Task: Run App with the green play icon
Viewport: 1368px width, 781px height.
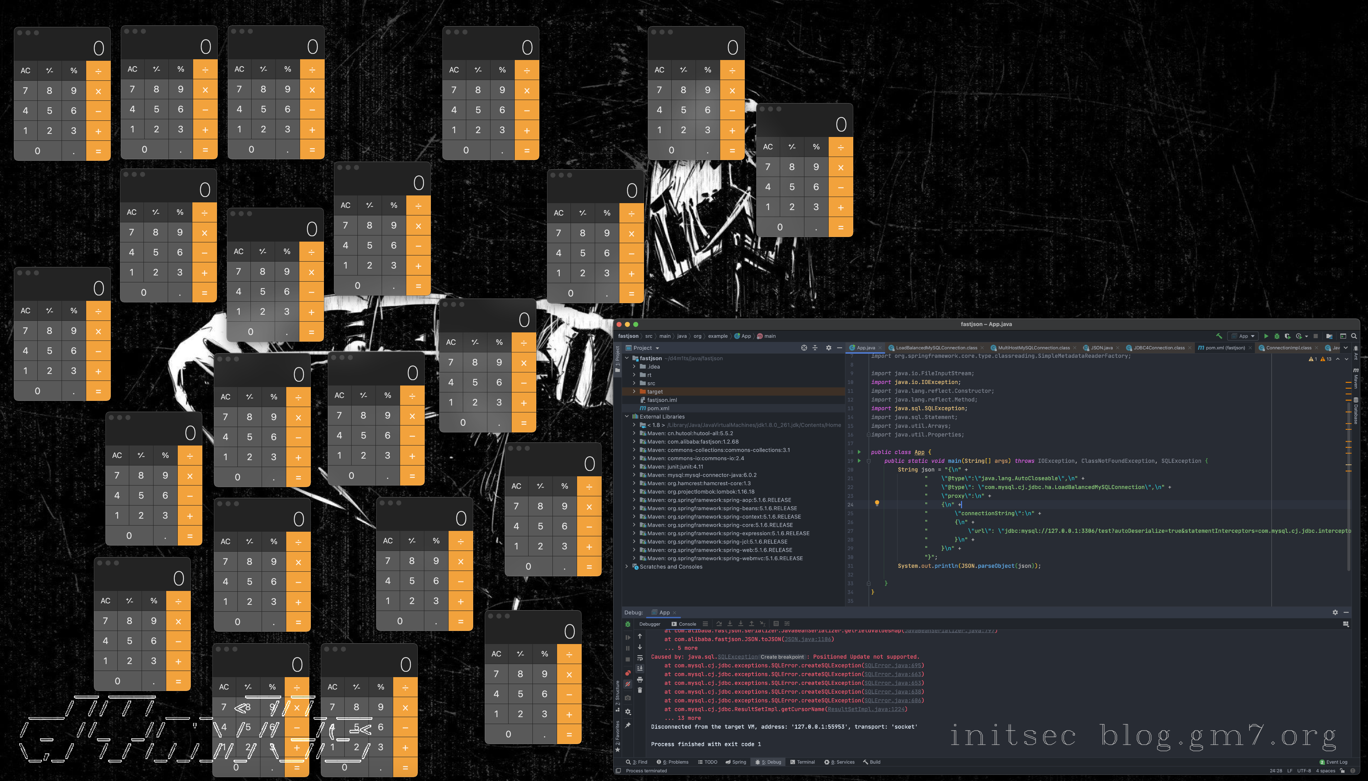Action: tap(1266, 336)
